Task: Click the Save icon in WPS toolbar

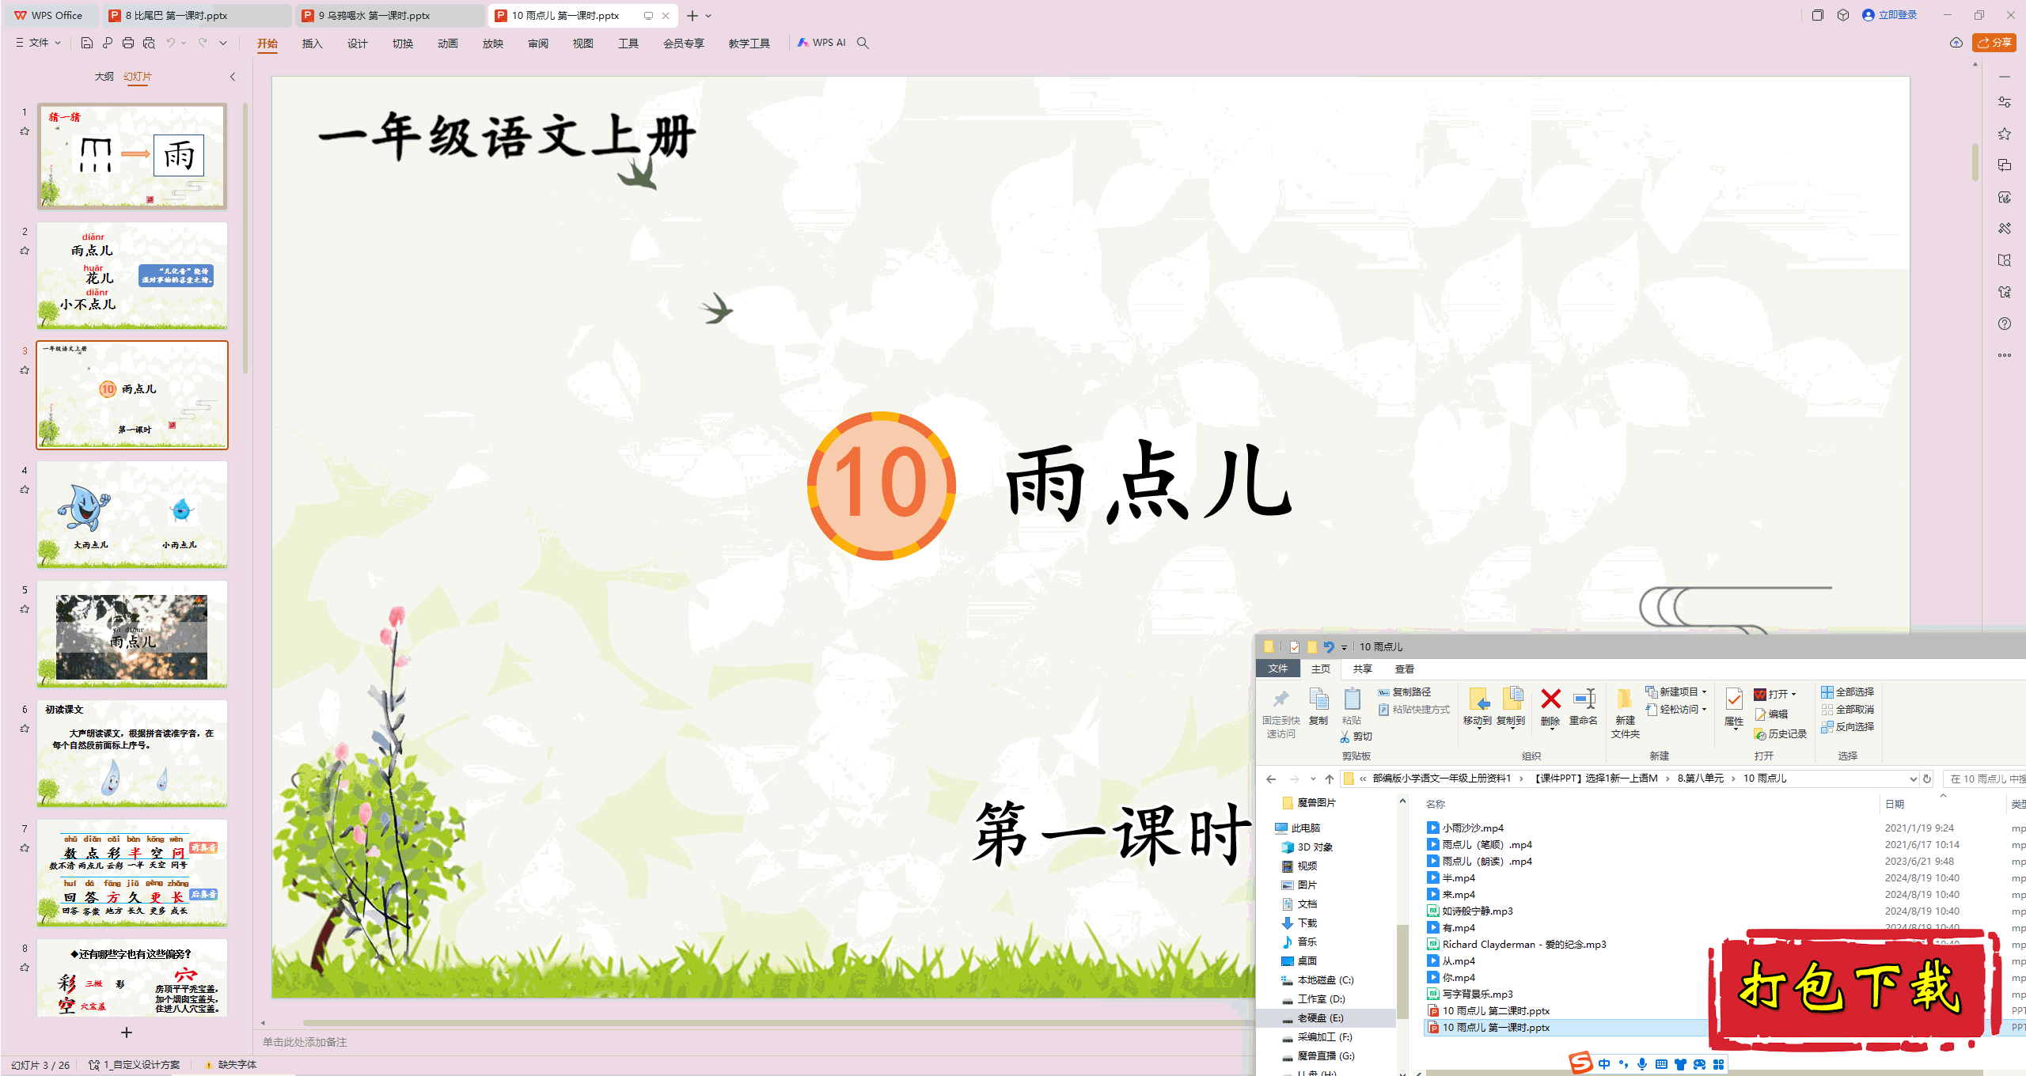Action: tap(87, 43)
